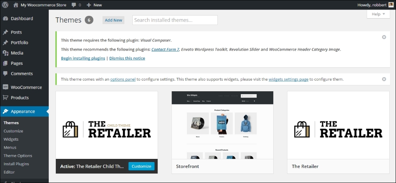Click the plus icon beside New
396x183 pixels.
pyautogui.click(x=89, y=5)
